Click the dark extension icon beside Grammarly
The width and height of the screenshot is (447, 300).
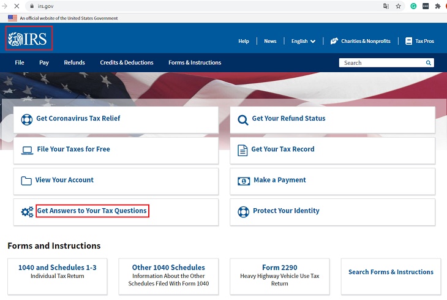click(426, 6)
